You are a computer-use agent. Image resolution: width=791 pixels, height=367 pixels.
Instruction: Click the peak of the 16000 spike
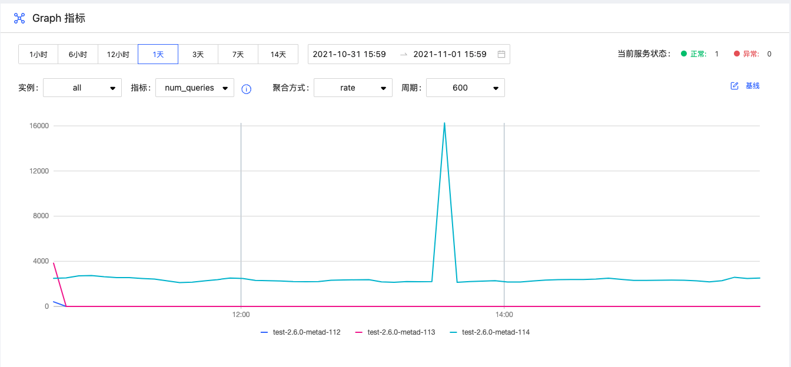click(444, 124)
